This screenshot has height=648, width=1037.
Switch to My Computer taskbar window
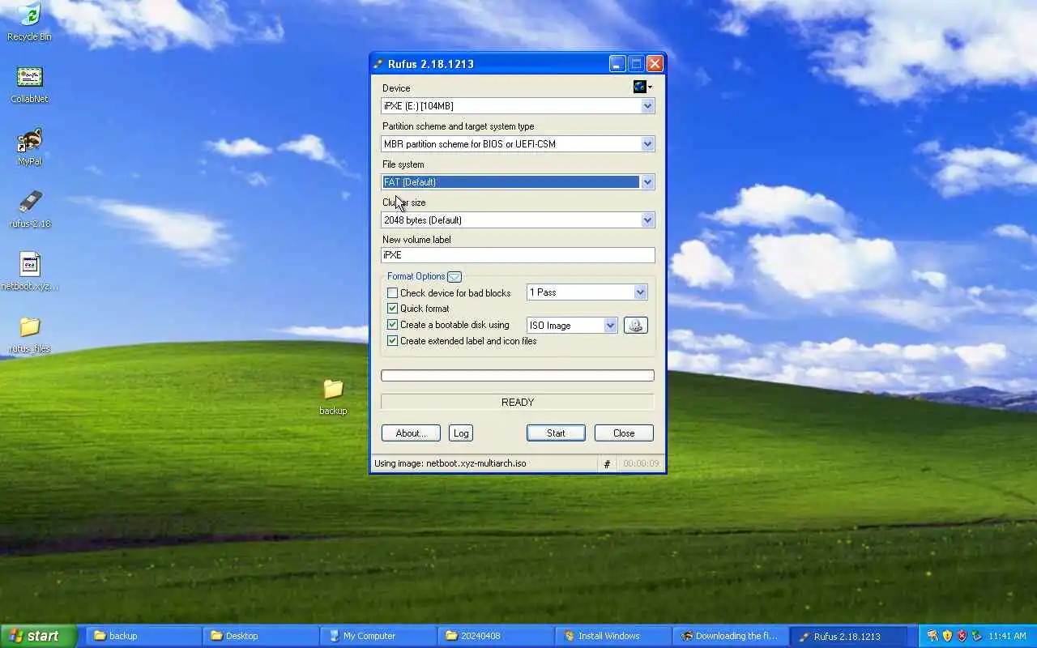tap(378, 636)
